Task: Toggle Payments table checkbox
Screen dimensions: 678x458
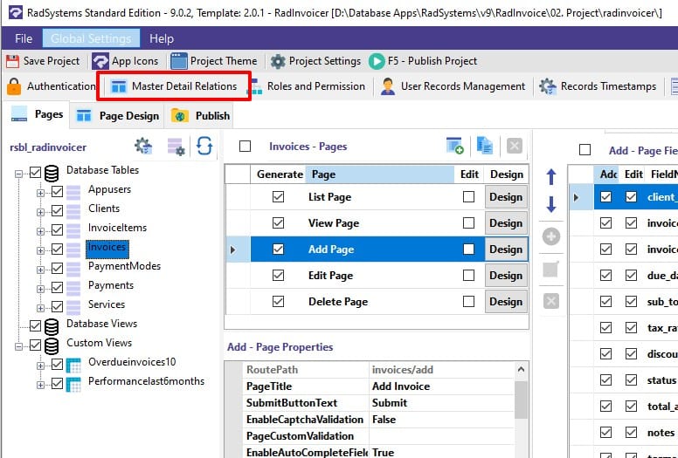Action: pyautogui.click(x=57, y=288)
